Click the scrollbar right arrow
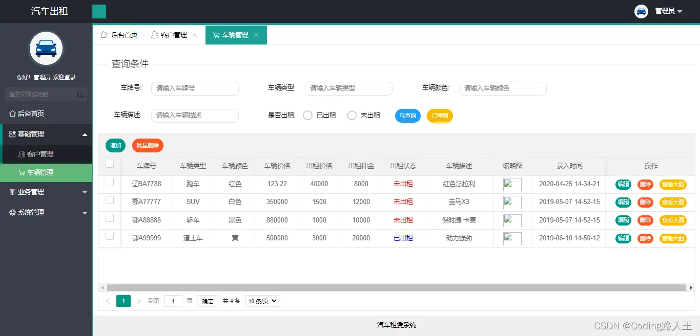700x336 pixels. tap(691, 288)
